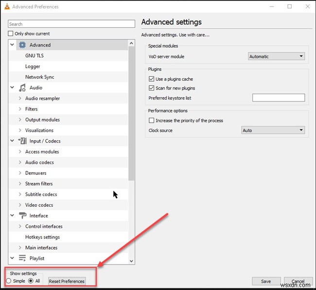
Task: Expand Access modules node
Action: (20, 151)
